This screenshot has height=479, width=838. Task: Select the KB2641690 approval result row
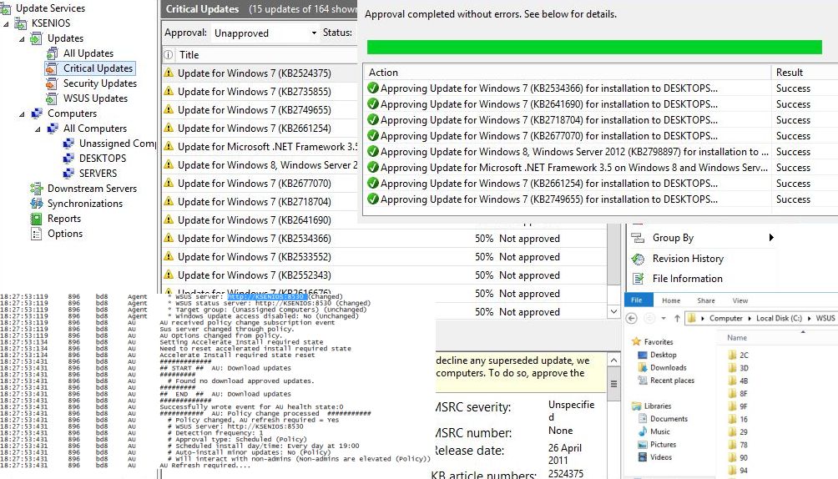point(601,104)
